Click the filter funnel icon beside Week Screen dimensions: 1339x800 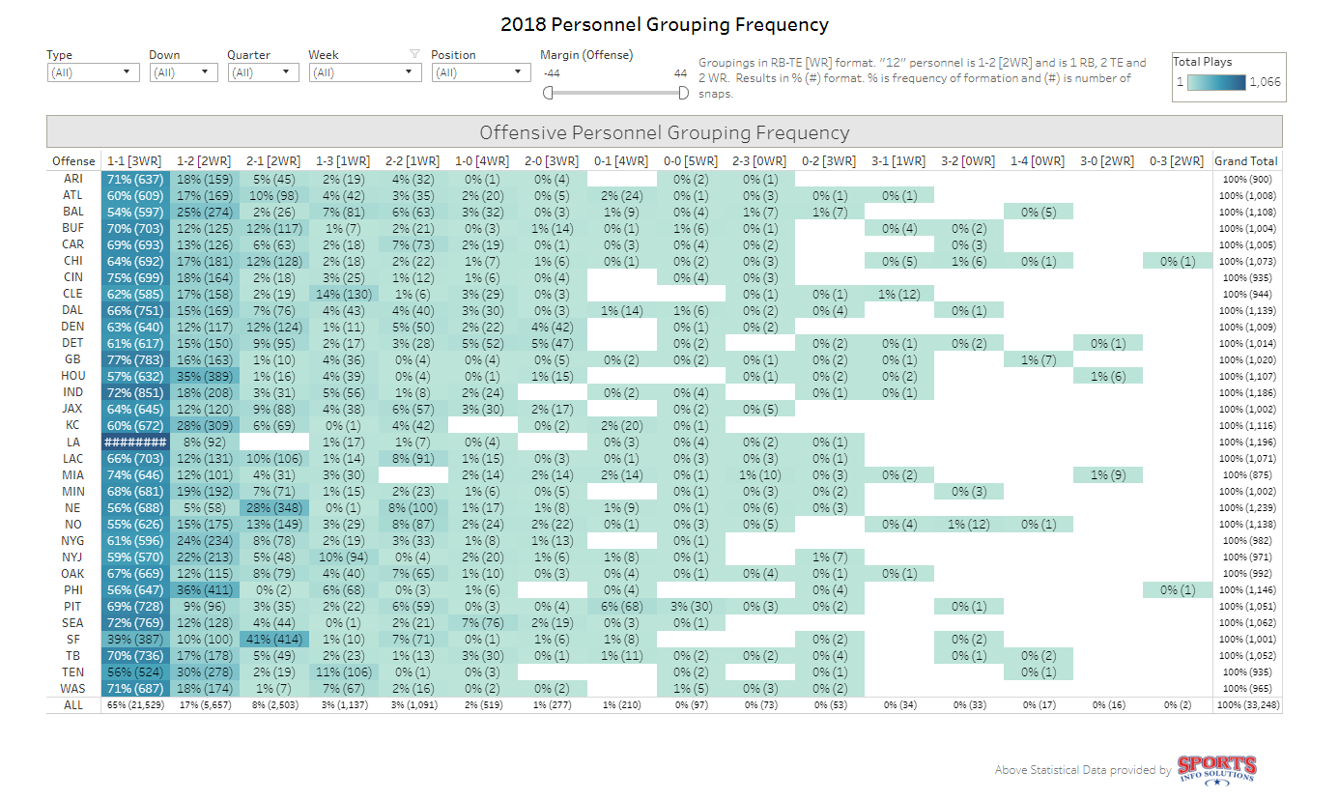(x=414, y=54)
